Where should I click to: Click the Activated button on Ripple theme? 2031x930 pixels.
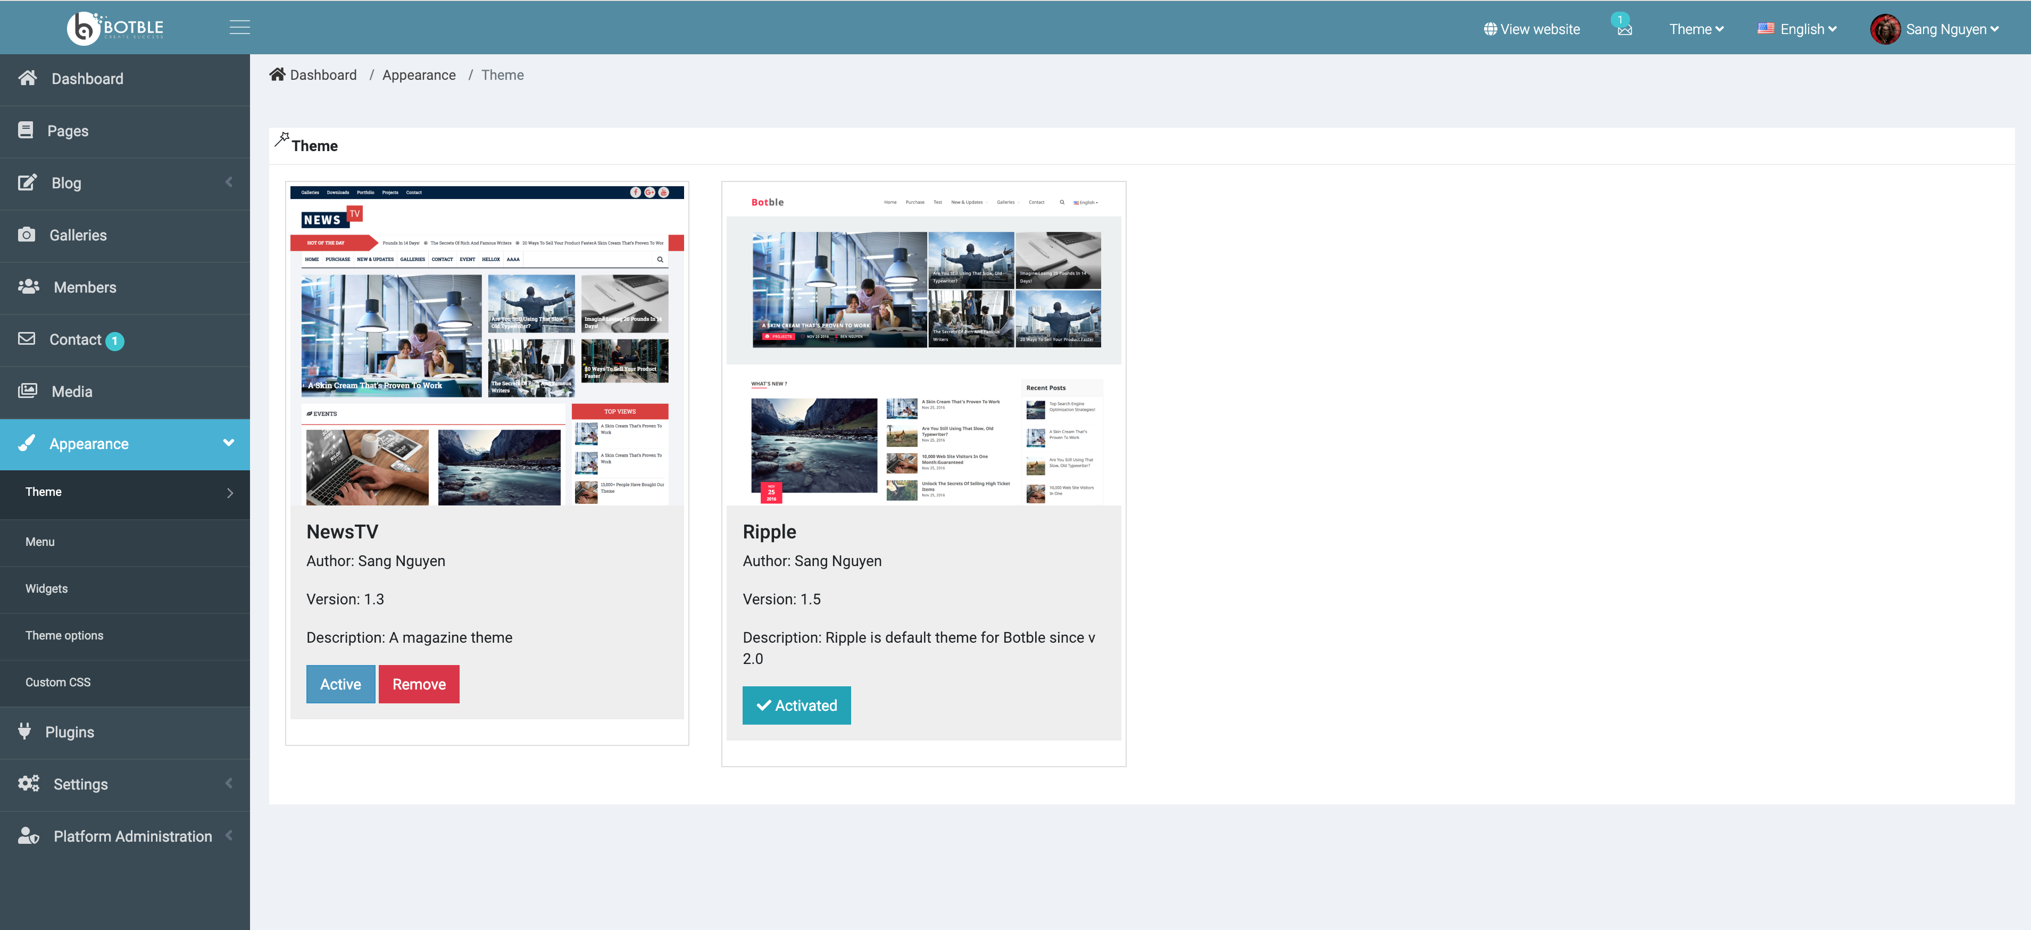click(x=796, y=705)
